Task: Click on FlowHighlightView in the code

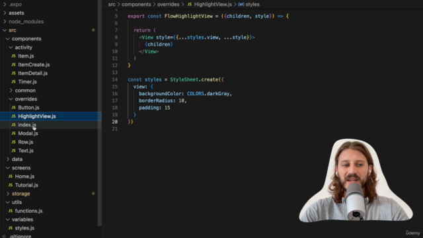Action: tap(188, 16)
